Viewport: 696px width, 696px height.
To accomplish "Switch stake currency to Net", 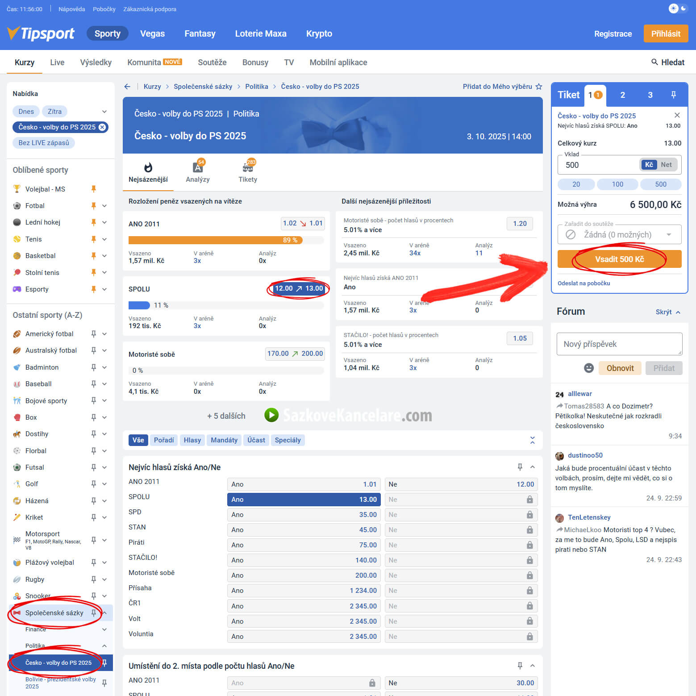I will click(666, 165).
